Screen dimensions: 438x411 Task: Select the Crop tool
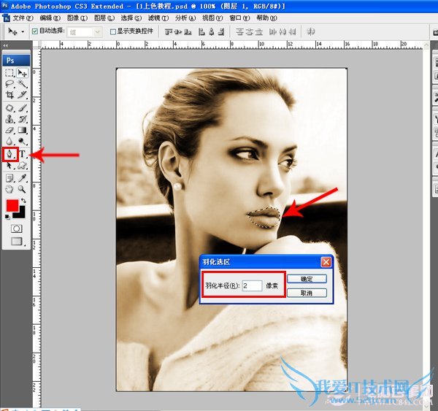10,96
